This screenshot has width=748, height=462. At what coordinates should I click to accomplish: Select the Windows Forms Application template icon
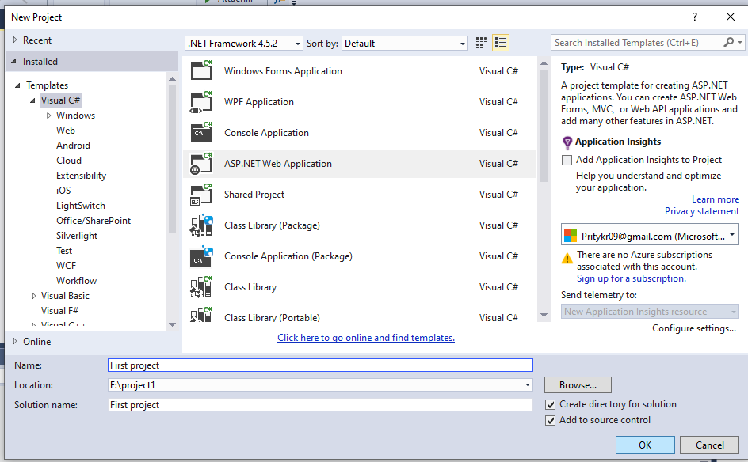pyautogui.click(x=201, y=70)
